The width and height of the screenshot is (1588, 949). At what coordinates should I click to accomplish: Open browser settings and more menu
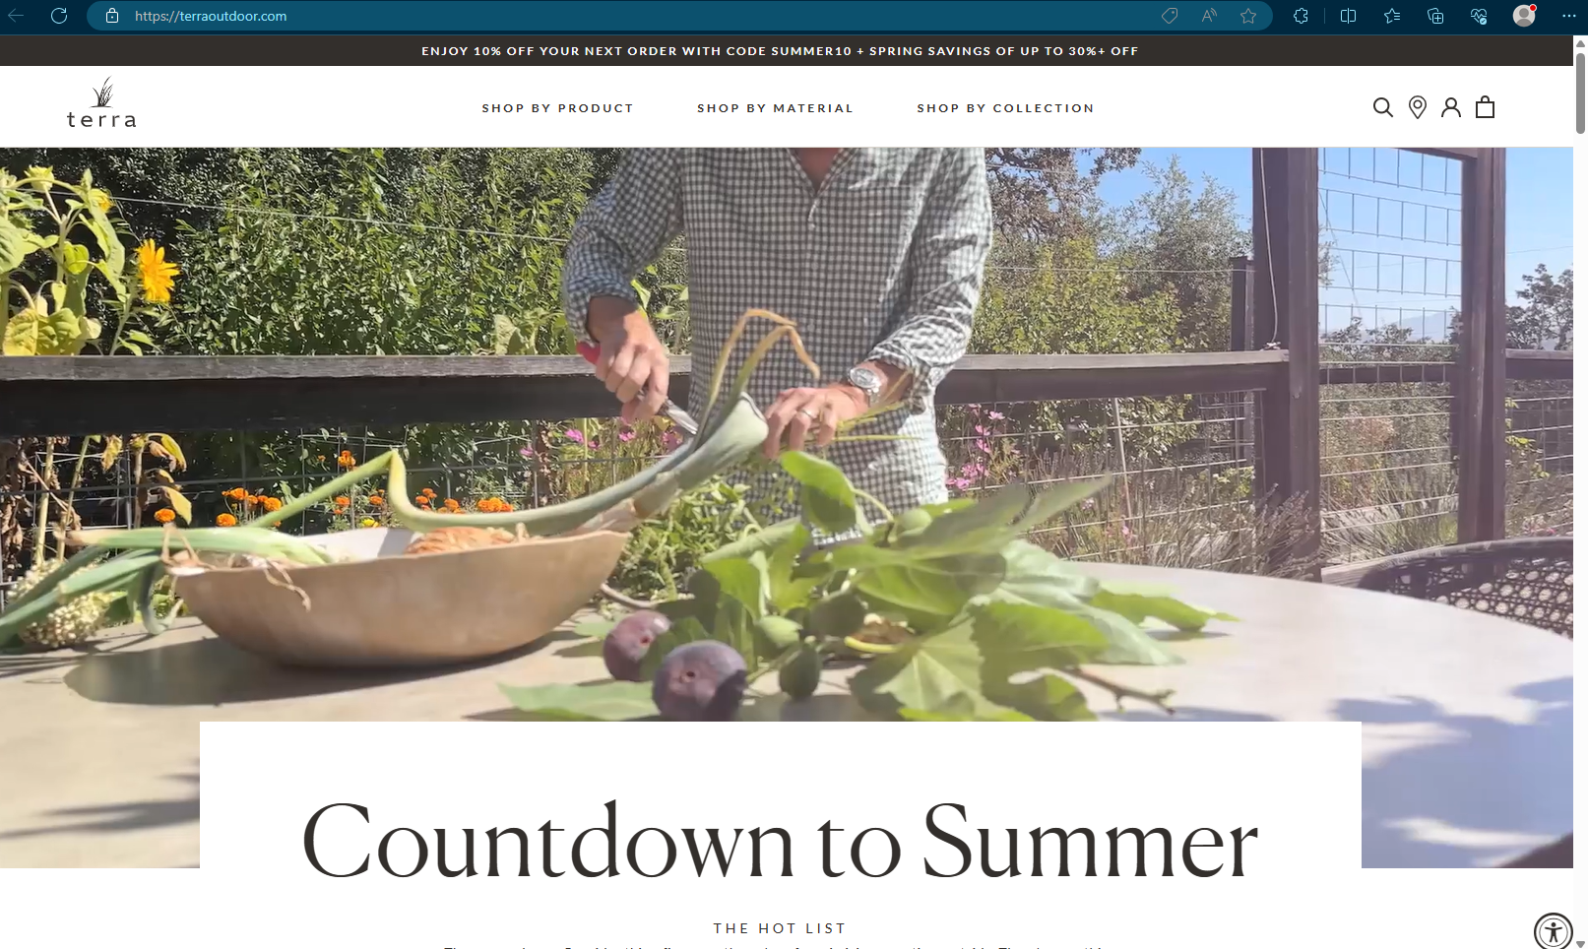coord(1568,16)
